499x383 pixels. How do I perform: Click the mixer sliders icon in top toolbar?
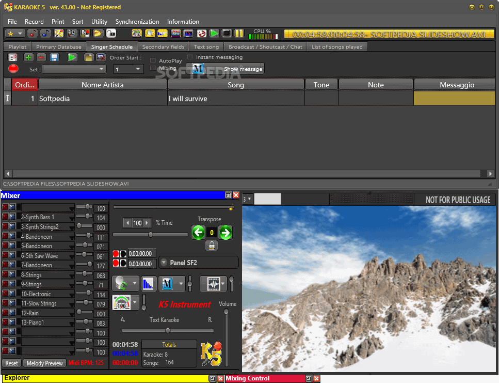(137, 33)
